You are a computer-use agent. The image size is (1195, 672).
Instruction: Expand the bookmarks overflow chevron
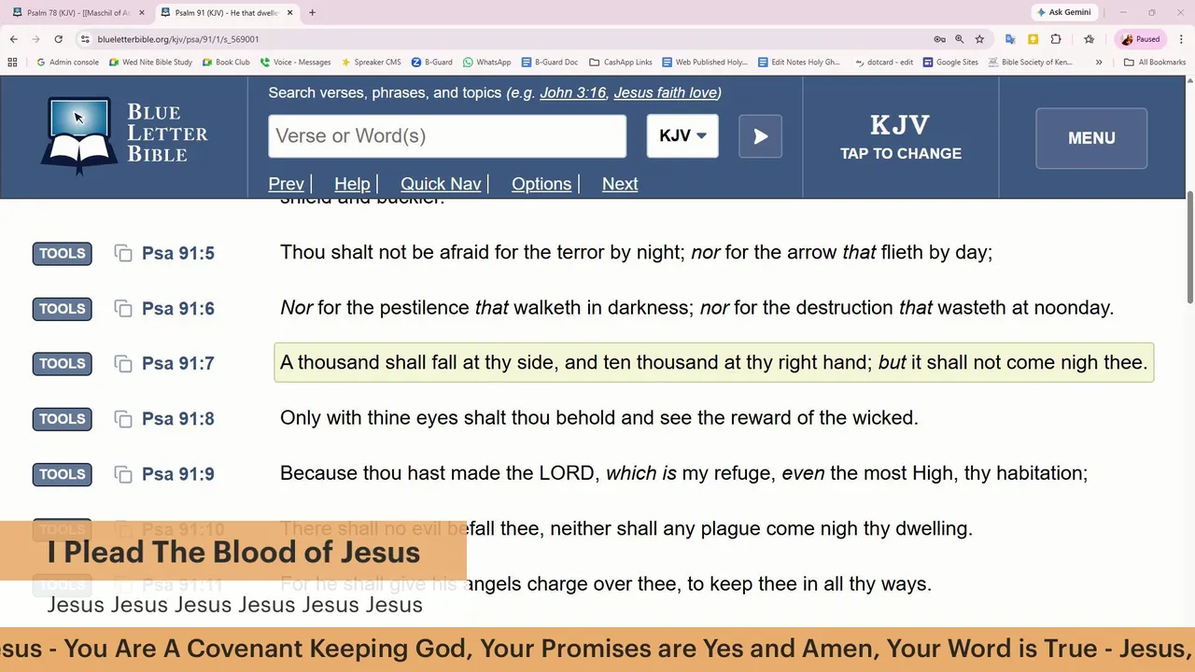click(1099, 63)
